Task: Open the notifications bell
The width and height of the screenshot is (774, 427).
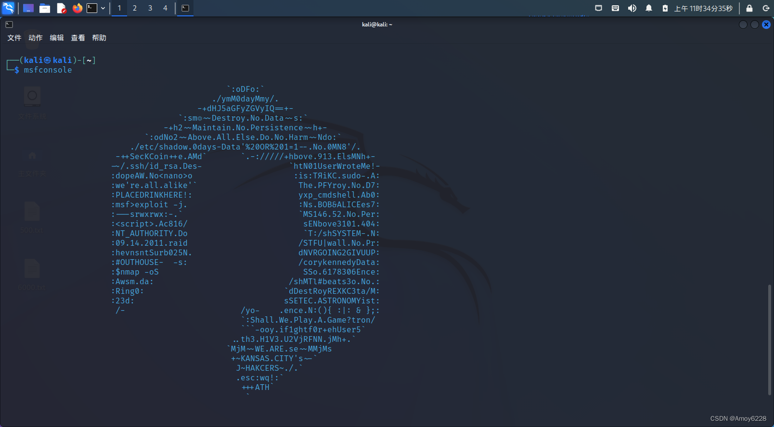Action: pos(649,8)
